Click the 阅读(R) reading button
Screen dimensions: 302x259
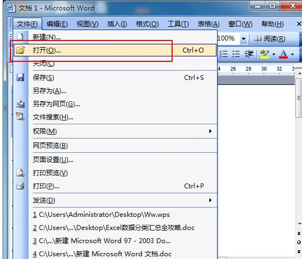pos(270,39)
